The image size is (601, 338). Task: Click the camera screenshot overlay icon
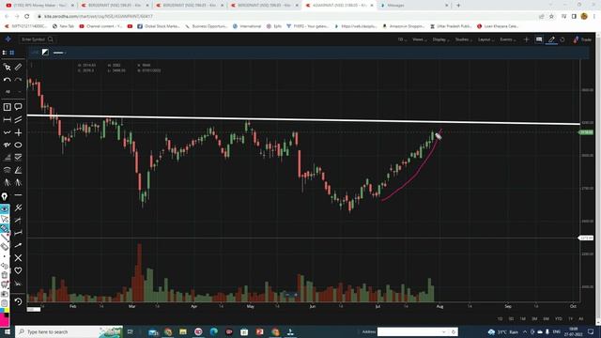[4, 294]
